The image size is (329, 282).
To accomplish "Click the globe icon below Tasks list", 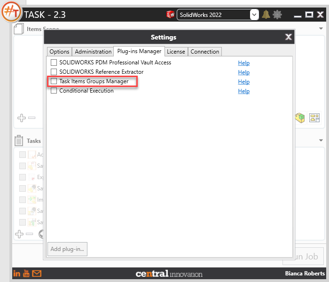I will point(41,234).
